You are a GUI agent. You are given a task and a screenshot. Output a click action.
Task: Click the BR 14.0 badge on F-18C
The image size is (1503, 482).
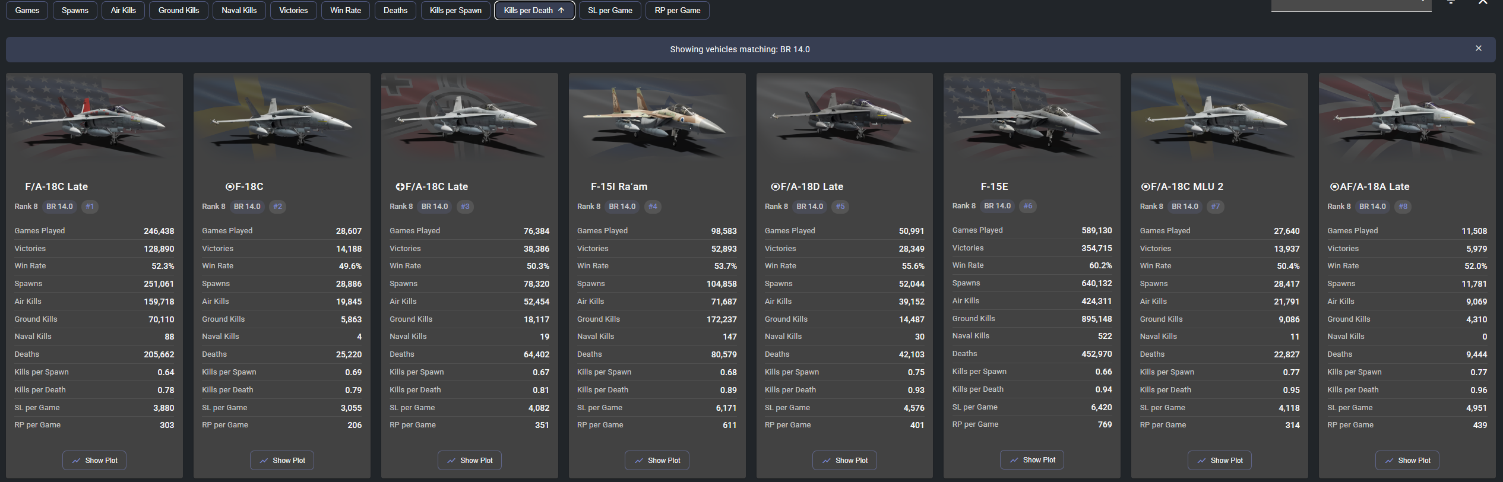click(247, 207)
